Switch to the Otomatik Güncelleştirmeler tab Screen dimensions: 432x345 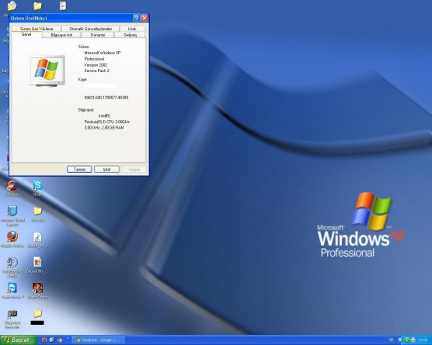coord(91,29)
